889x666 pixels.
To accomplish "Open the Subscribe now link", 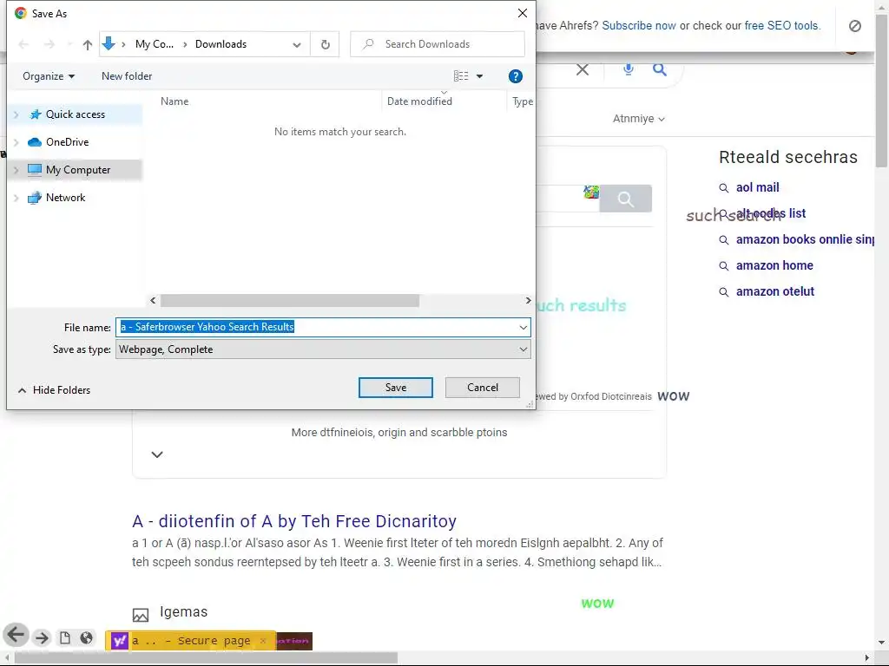I will [x=638, y=25].
